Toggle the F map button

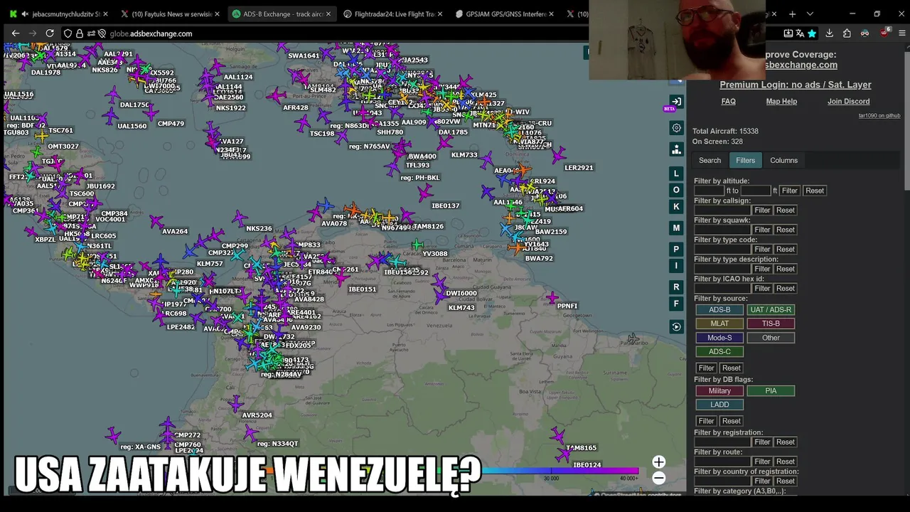tap(676, 304)
